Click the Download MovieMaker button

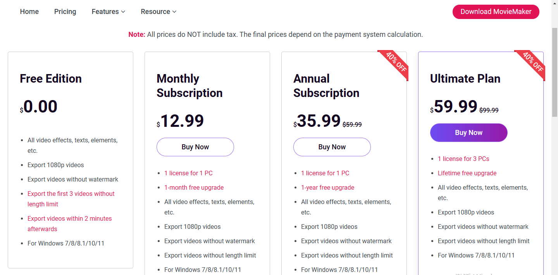496,12
